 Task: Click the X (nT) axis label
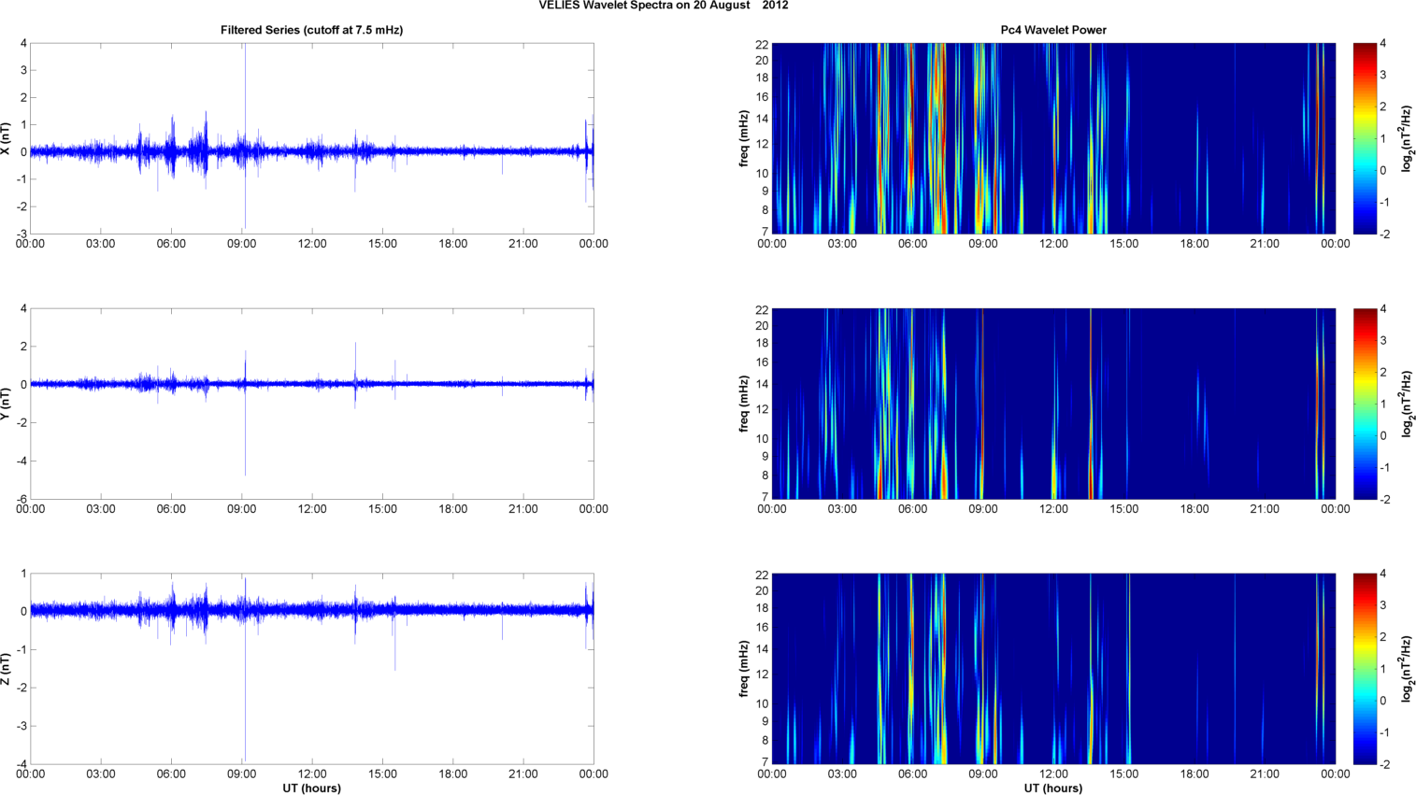pos(7,138)
